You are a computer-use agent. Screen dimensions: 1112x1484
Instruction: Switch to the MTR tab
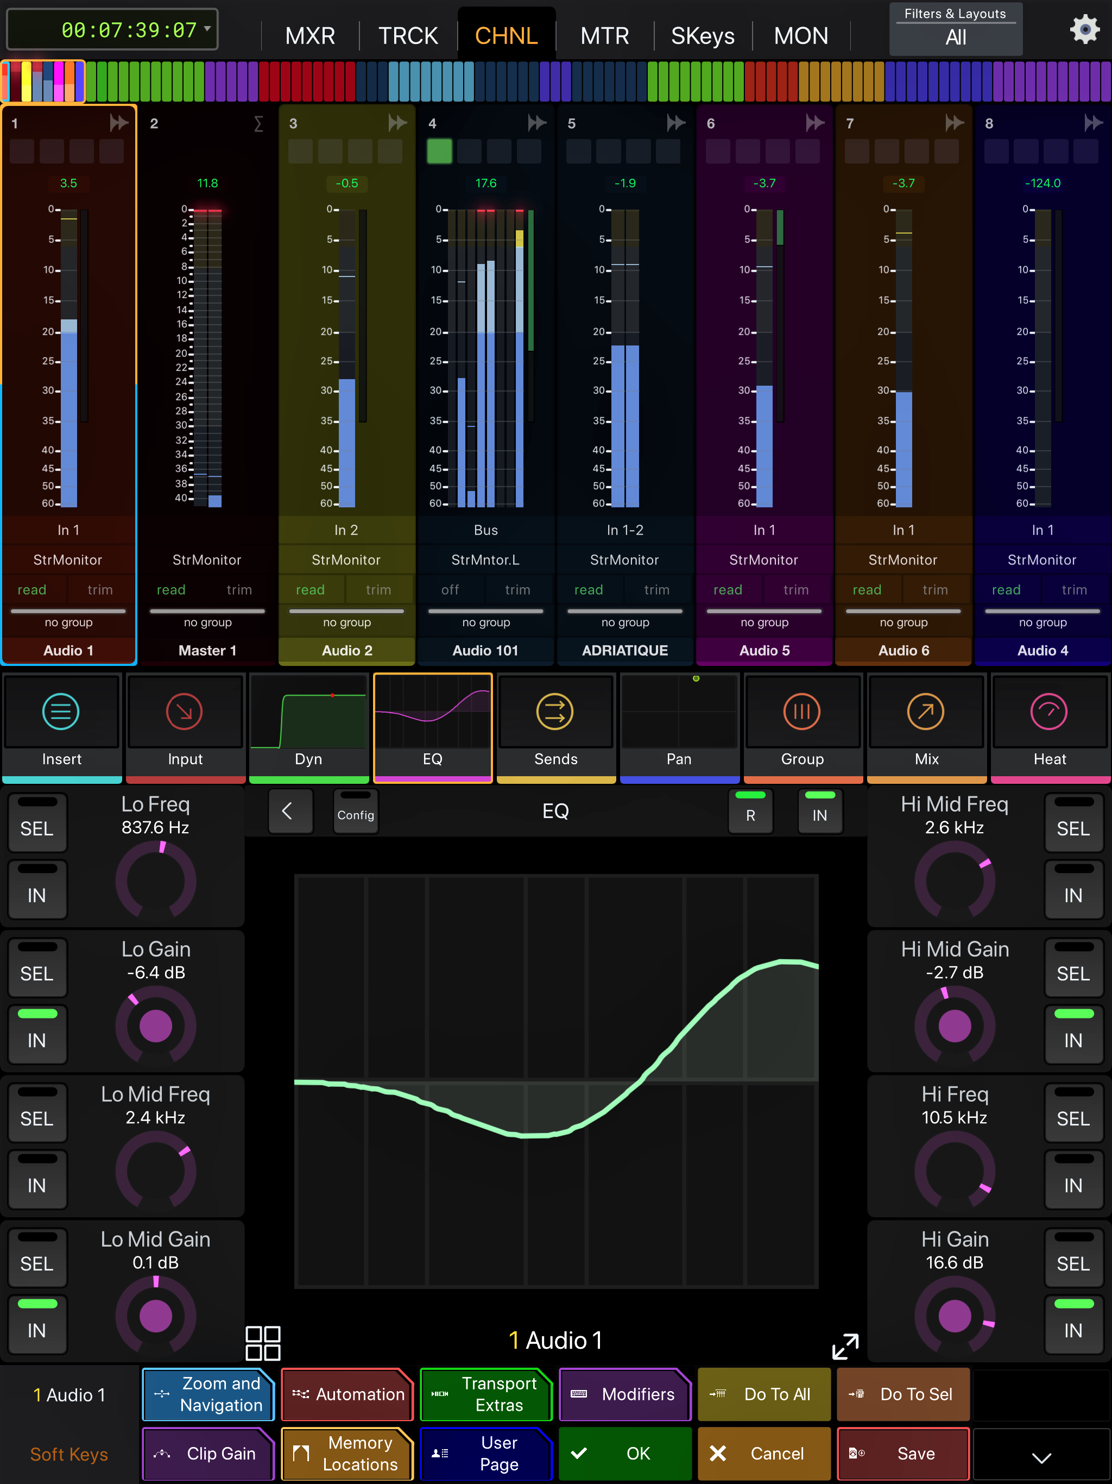coord(604,35)
